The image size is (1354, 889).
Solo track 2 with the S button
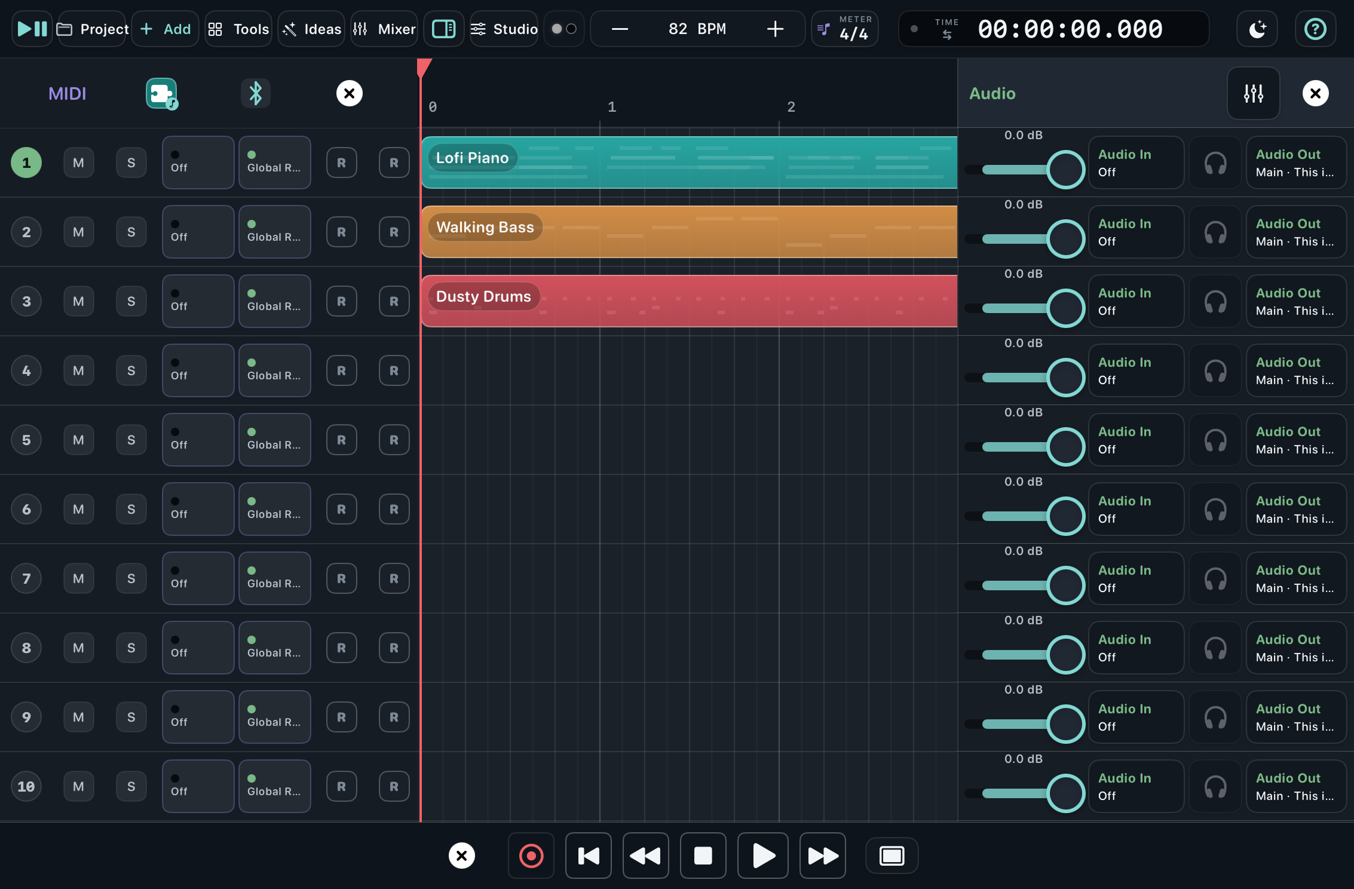pos(131,232)
